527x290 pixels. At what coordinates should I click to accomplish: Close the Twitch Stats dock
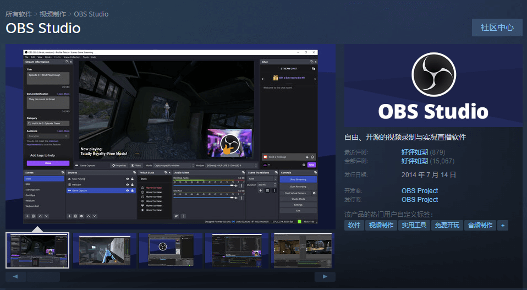tap(170, 172)
